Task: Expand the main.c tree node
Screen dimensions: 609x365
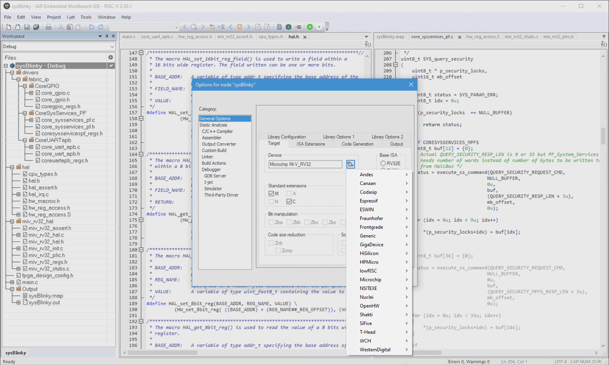Action: click(12, 282)
